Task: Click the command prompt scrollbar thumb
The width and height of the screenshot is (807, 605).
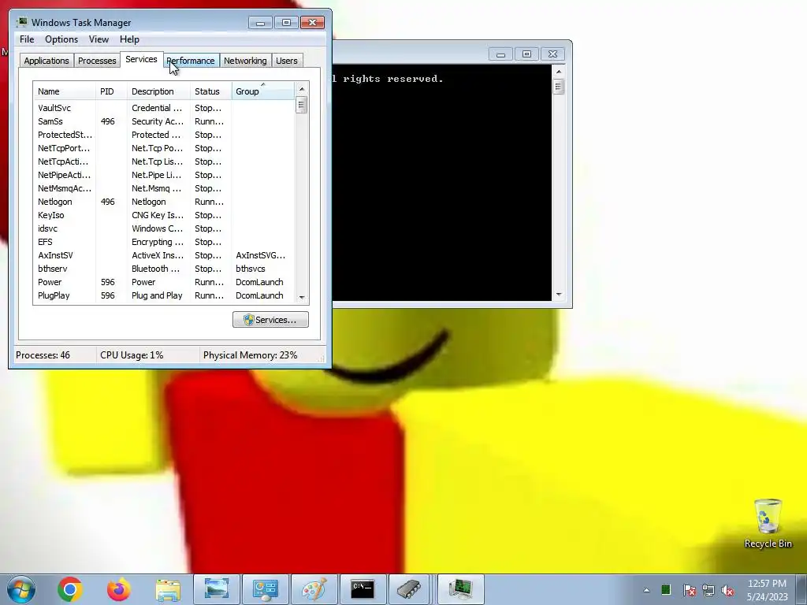Action: (559, 87)
